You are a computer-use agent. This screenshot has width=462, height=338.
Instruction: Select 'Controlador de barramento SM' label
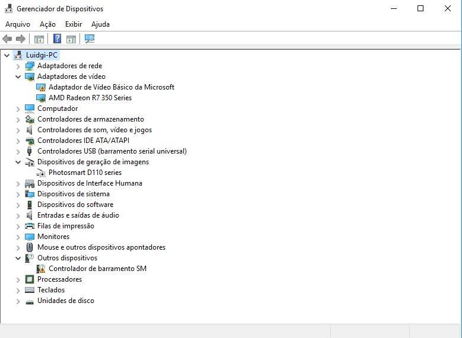point(97,269)
